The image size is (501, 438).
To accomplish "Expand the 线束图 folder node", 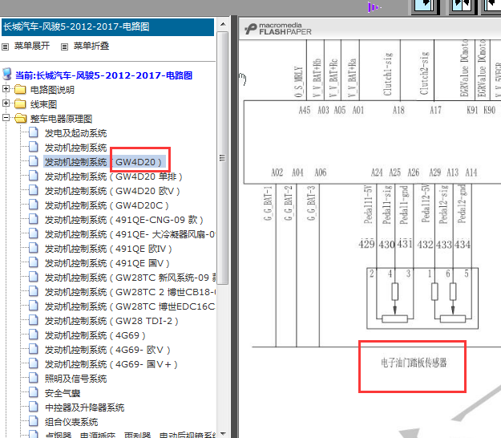I will click(6, 103).
